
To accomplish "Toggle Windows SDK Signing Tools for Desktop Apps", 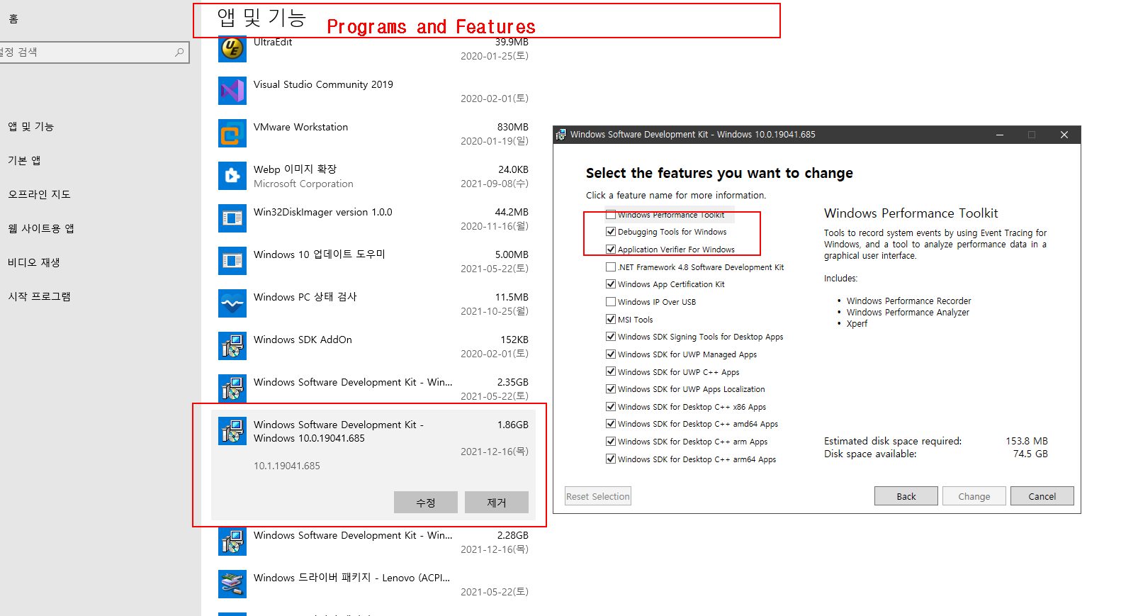I will tap(611, 337).
